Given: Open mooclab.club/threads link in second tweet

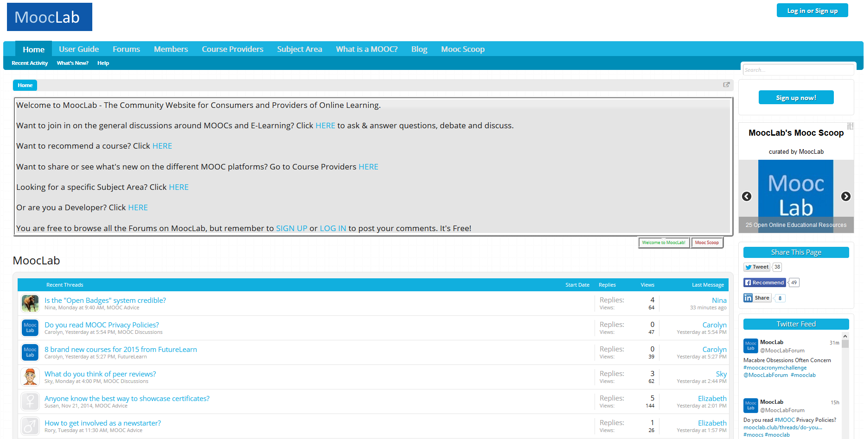Looking at the screenshot, I should point(782,427).
